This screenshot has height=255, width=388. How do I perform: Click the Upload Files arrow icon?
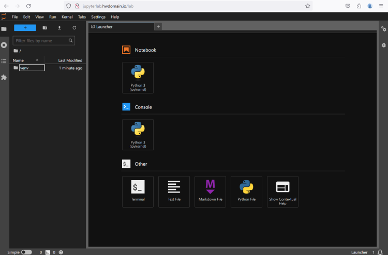point(59,28)
